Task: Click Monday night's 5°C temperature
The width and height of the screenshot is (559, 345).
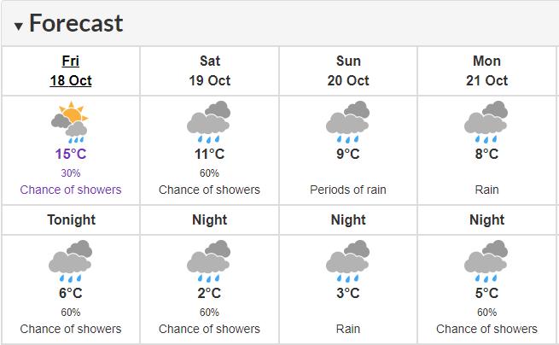Action: [x=486, y=294]
